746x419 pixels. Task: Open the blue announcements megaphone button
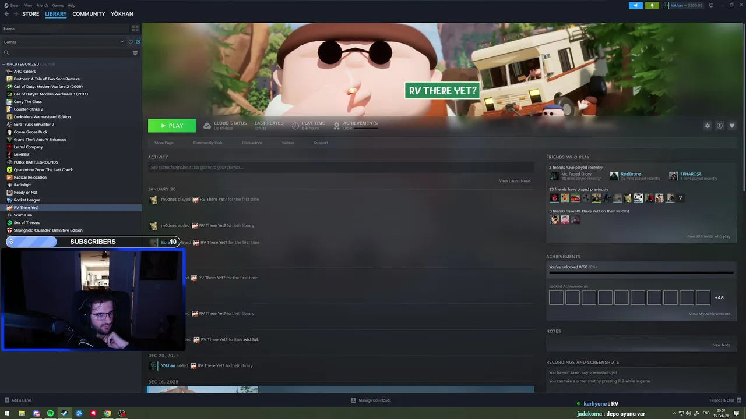click(x=635, y=5)
